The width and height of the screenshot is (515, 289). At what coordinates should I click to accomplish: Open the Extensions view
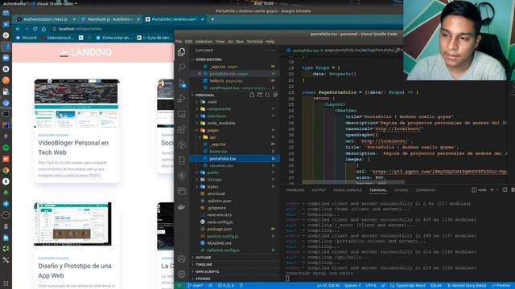pyautogui.click(x=181, y=129)
